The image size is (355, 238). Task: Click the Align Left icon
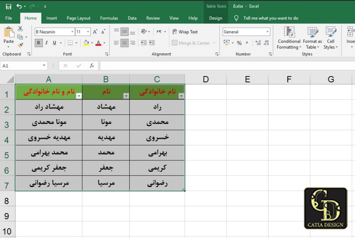(x=116, y=43)
